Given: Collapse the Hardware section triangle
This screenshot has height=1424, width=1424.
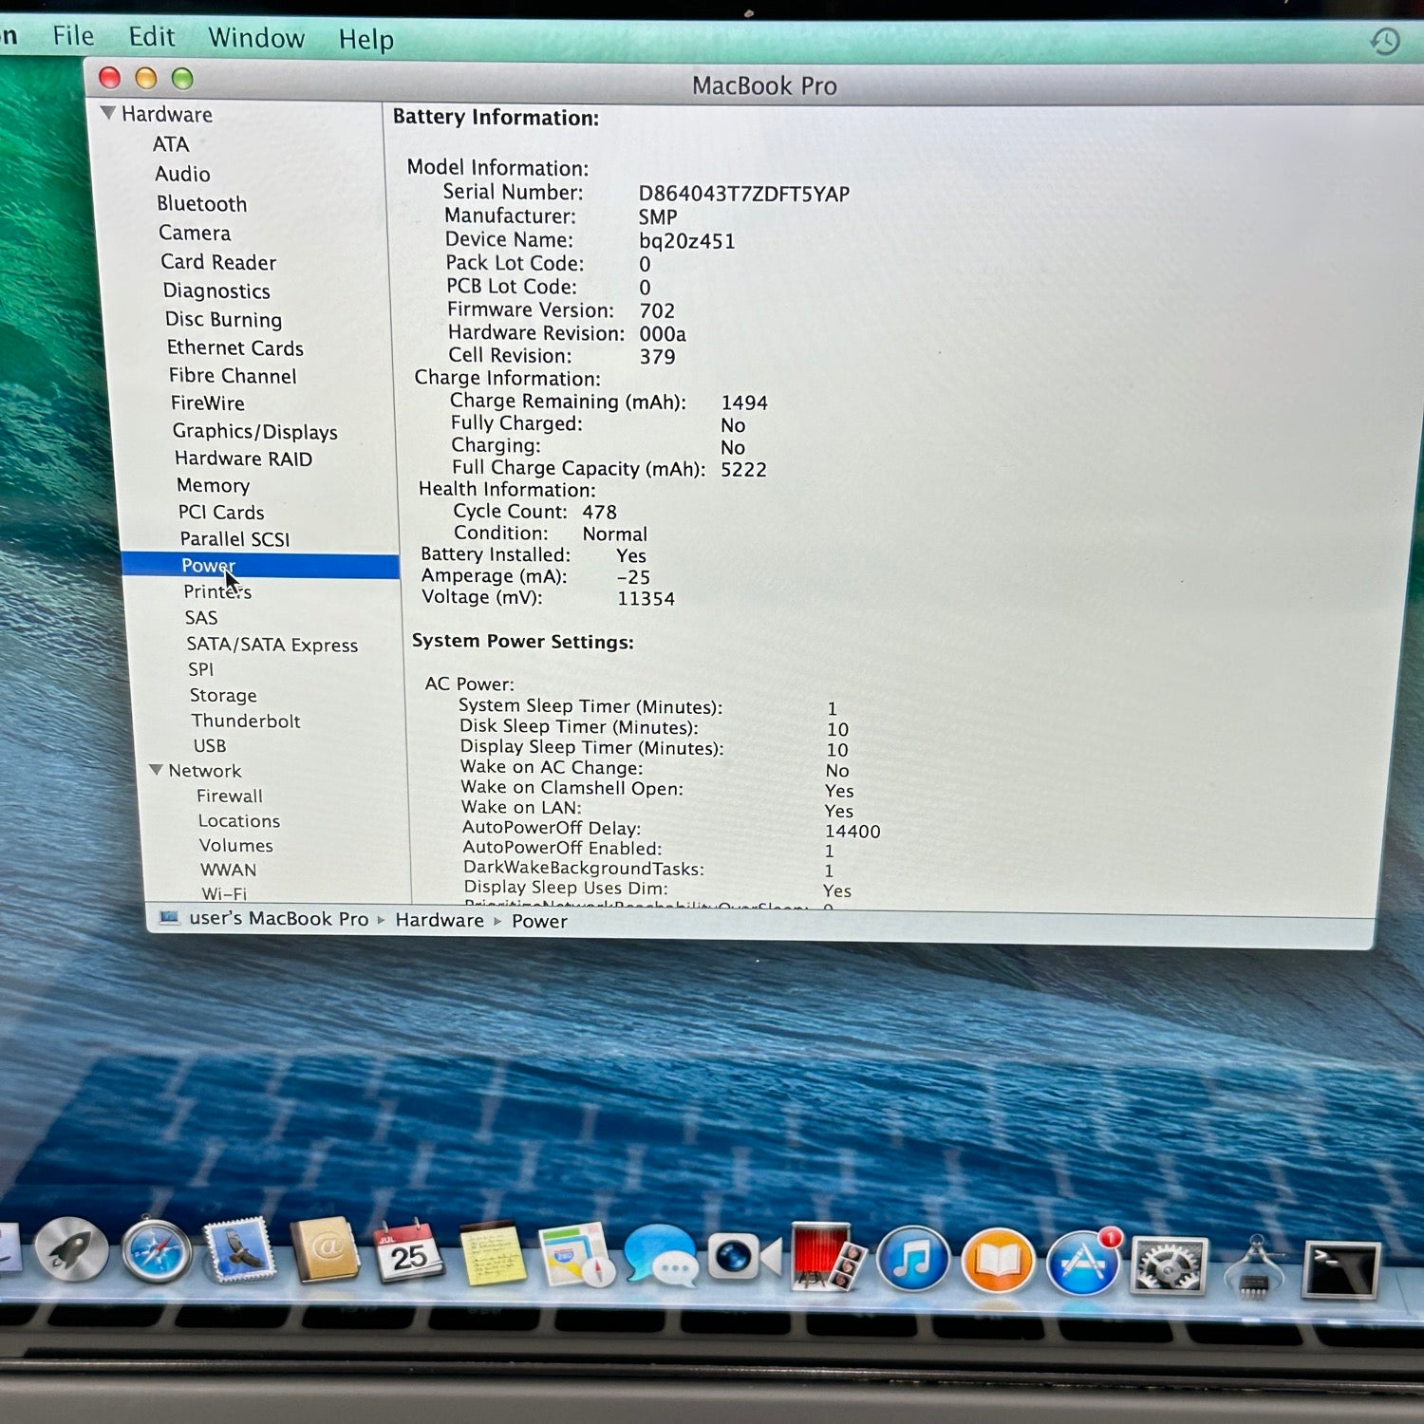Looking at the screenshot, I should [x=108, y=113].
